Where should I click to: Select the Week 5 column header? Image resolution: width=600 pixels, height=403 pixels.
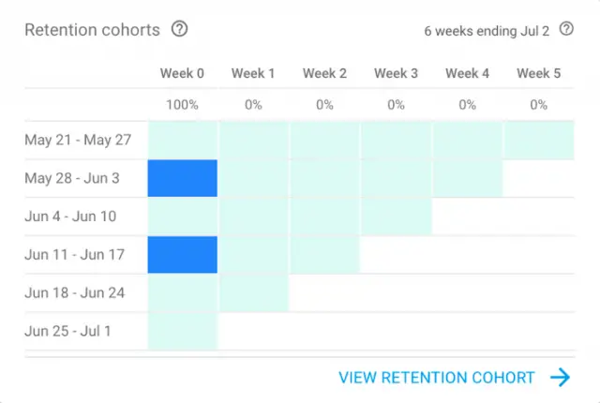pos(538,73)
